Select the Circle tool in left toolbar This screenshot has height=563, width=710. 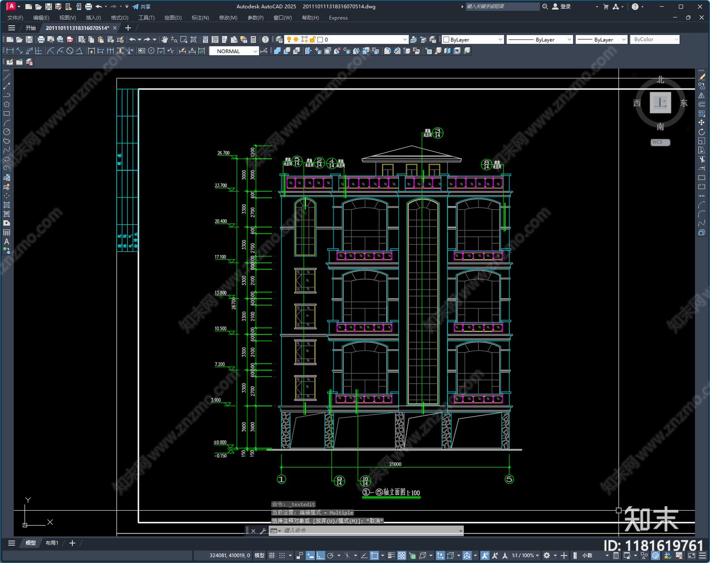(x=7, y=132)
